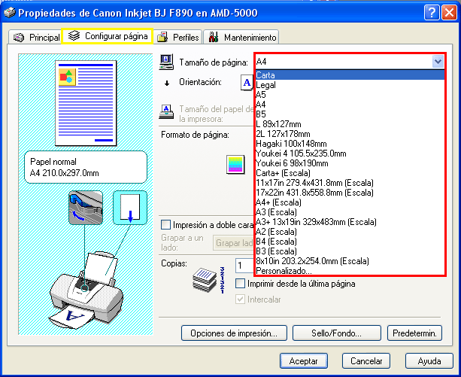Viewport: 461px width, 377px height.
Task: Select 2L 127x178mm option
Action: [350, 134]
